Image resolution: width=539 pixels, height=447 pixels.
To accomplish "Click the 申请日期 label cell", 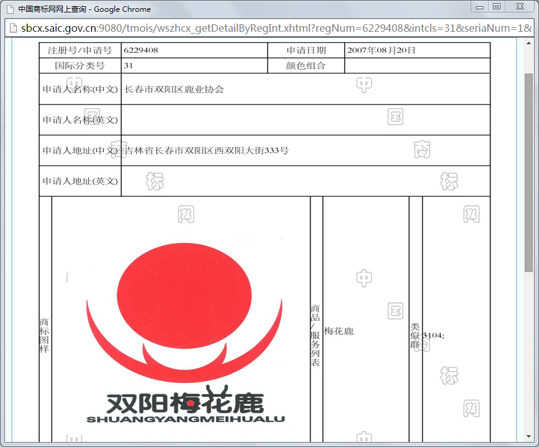I will 306,50.
